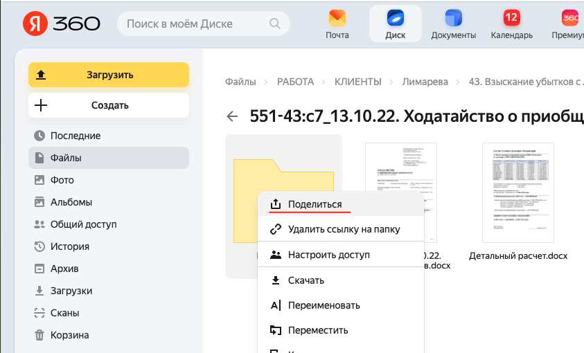Click the people icon next to Общий доступ
This screenshot has height=353, width=584.
(39, 224)
